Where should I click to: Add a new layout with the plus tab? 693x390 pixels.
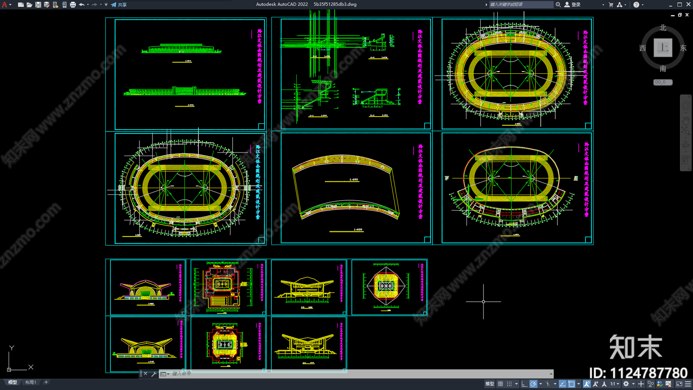click(46, 382)
